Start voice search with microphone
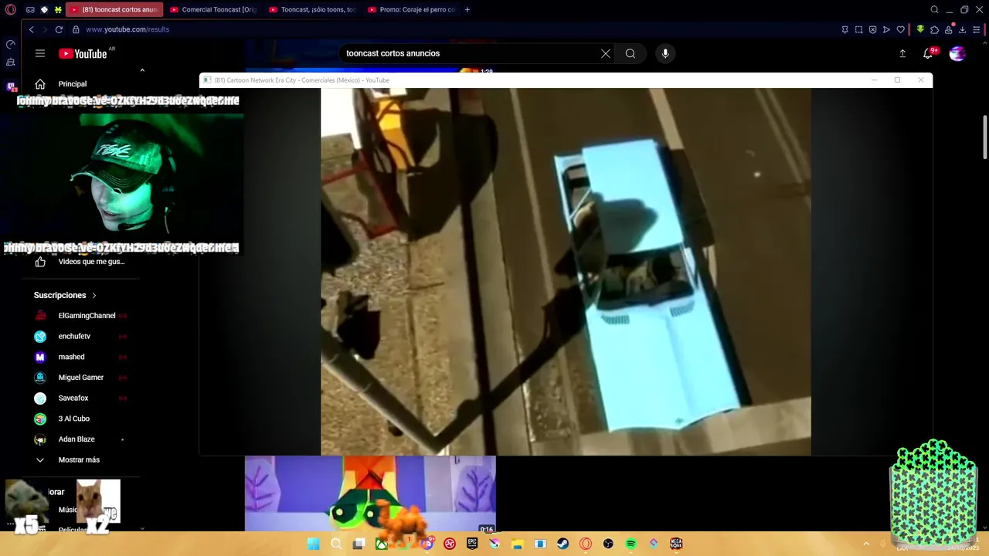The image size is (989, 556). click(x=665, y=53)
